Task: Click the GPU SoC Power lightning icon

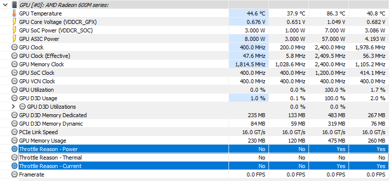Action: (x=14, y=30)
